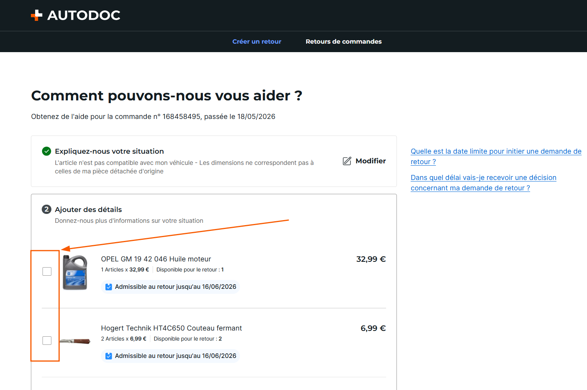Click text 'Disponible pour le retour : 1'
587x390 pixels.
click(x=190, y=270)
